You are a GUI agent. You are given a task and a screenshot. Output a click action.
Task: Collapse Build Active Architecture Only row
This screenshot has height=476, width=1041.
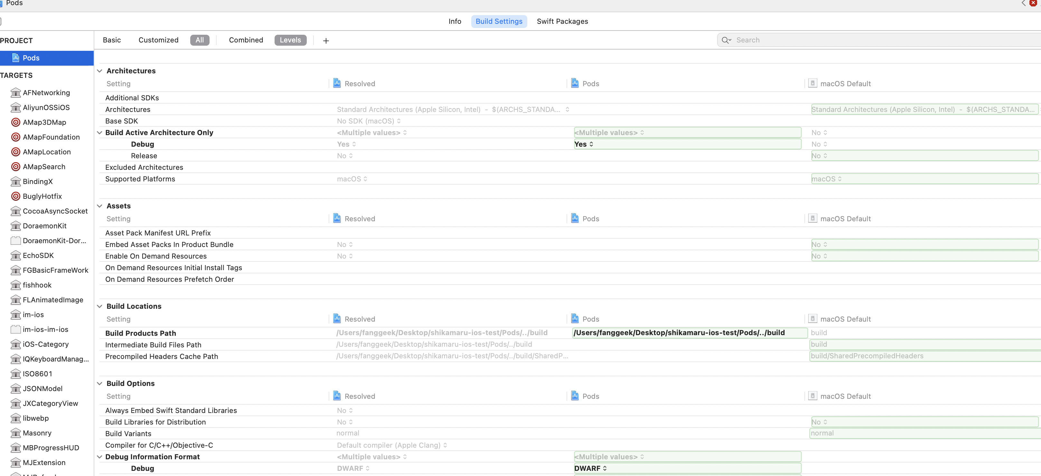click(x=100, y=133)
